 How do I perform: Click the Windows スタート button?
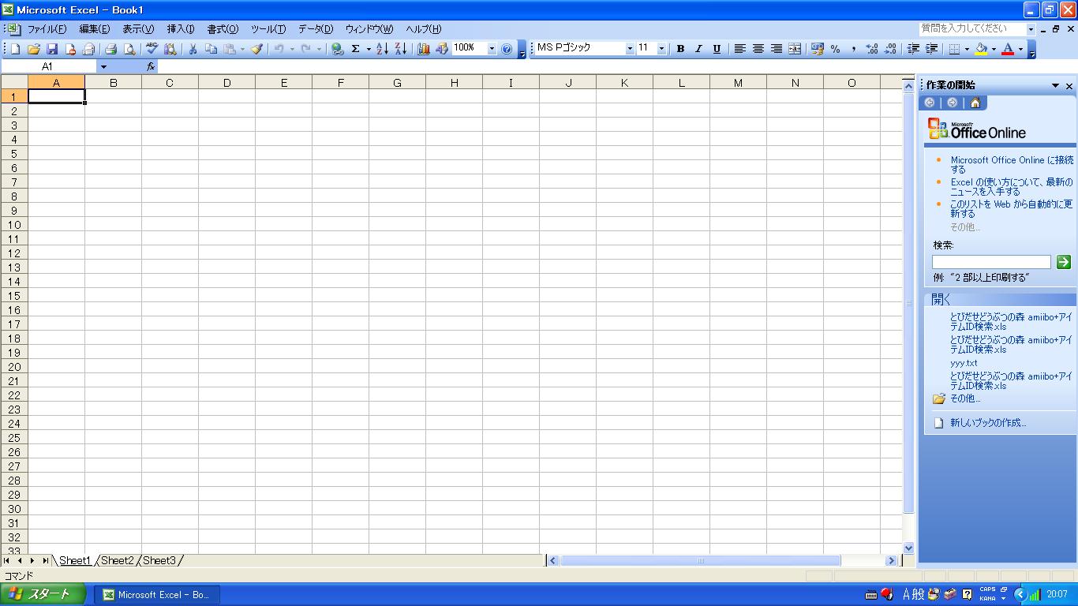43,594
